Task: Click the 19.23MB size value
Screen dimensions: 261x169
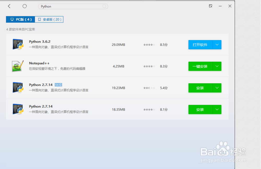Action: click(x=118, y=88)
